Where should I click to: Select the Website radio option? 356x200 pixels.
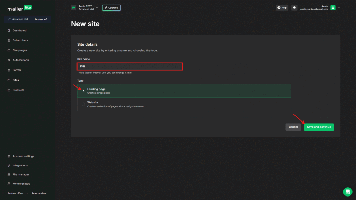[x=83, y=104]
